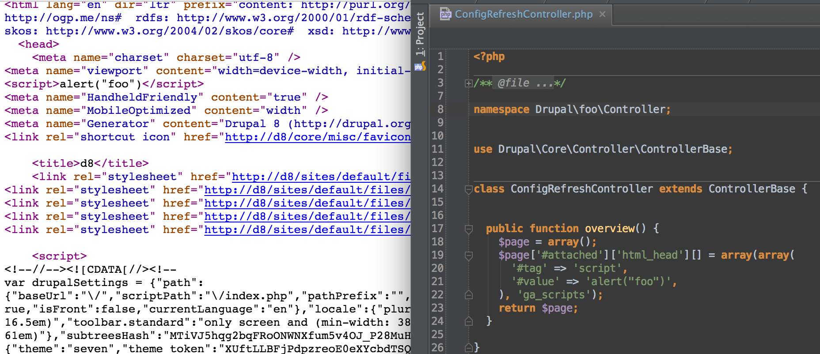Click "'#tag' => 'script'," line
Viewport: 820px width, 354px height.
point(569,268)
